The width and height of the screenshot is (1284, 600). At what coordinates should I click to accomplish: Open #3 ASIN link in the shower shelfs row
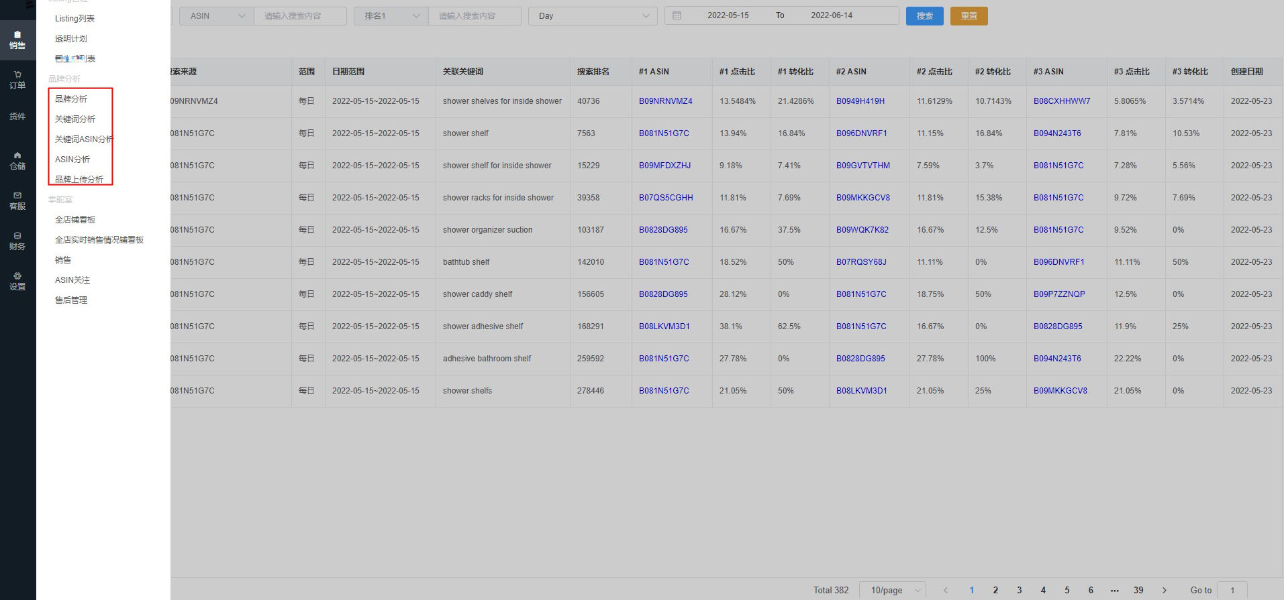click(x=1060, y=391)
